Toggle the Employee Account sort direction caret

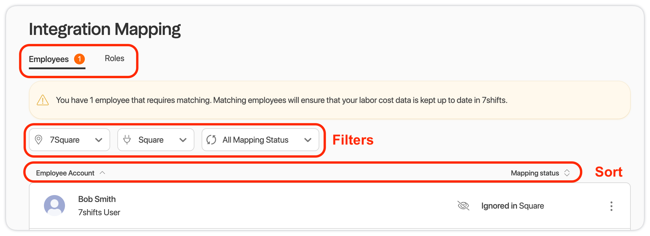point(102,173)
